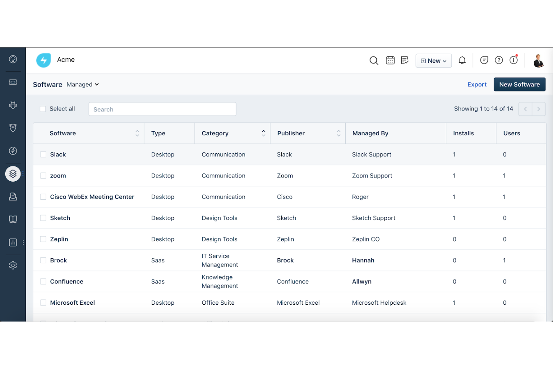This screenshot has height=369, width=553.
Task: Open the New creation dropdown
Action: (433, 60)
